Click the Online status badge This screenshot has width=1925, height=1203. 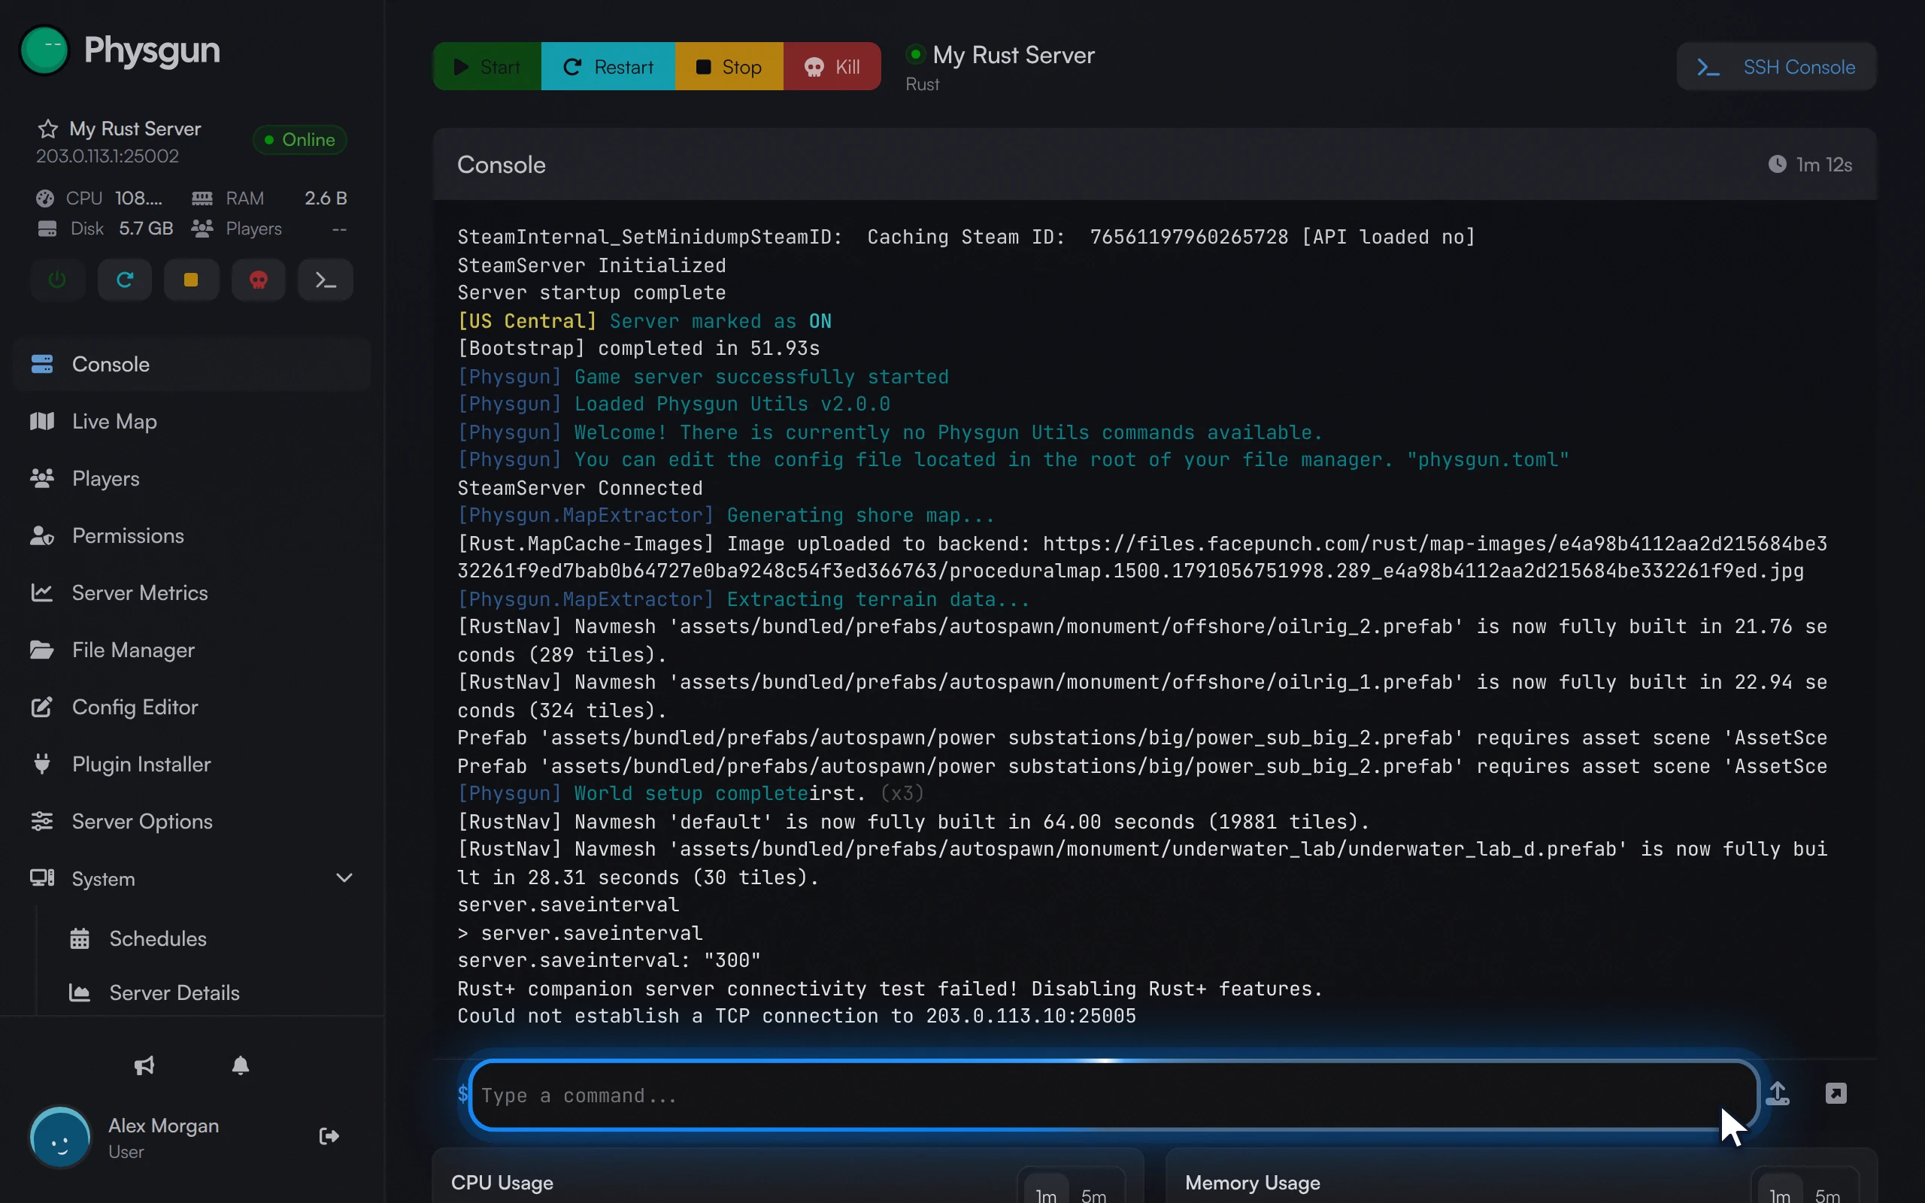click(300, 140)
